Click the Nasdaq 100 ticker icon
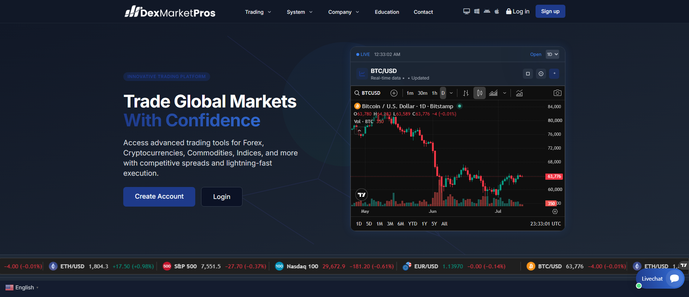689x297 pixels. pyautogui.click(x=279, y=266)
